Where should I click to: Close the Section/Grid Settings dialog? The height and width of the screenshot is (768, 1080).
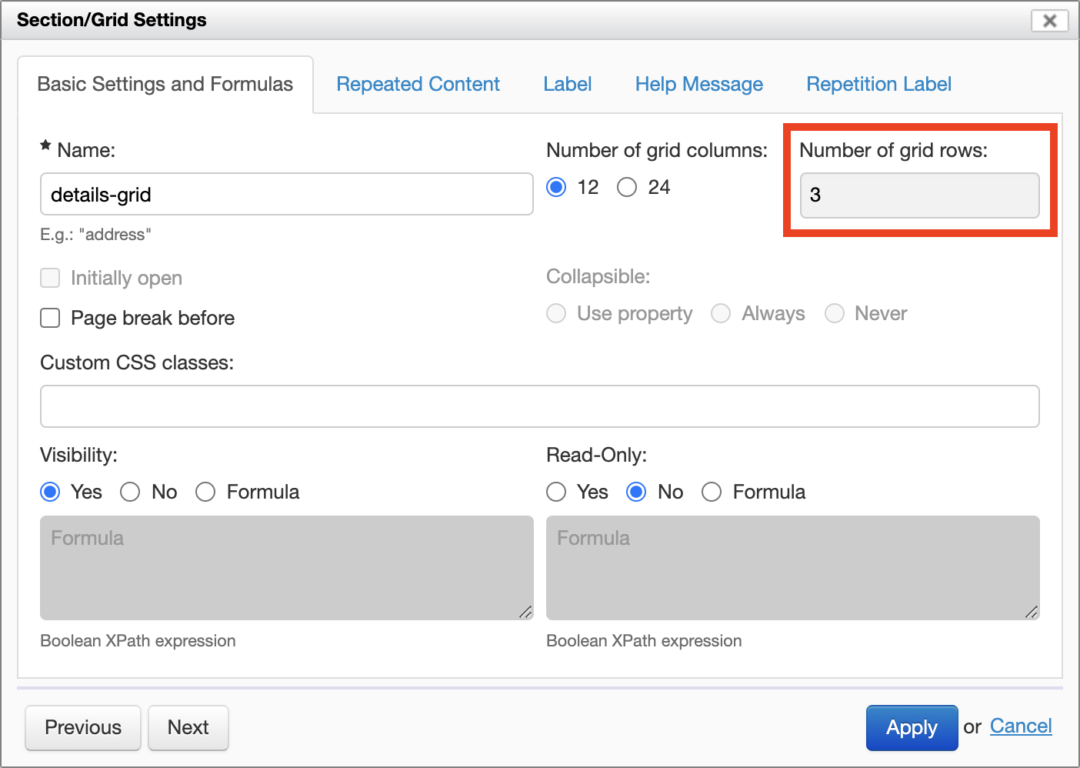click(x=1049, y=21)
